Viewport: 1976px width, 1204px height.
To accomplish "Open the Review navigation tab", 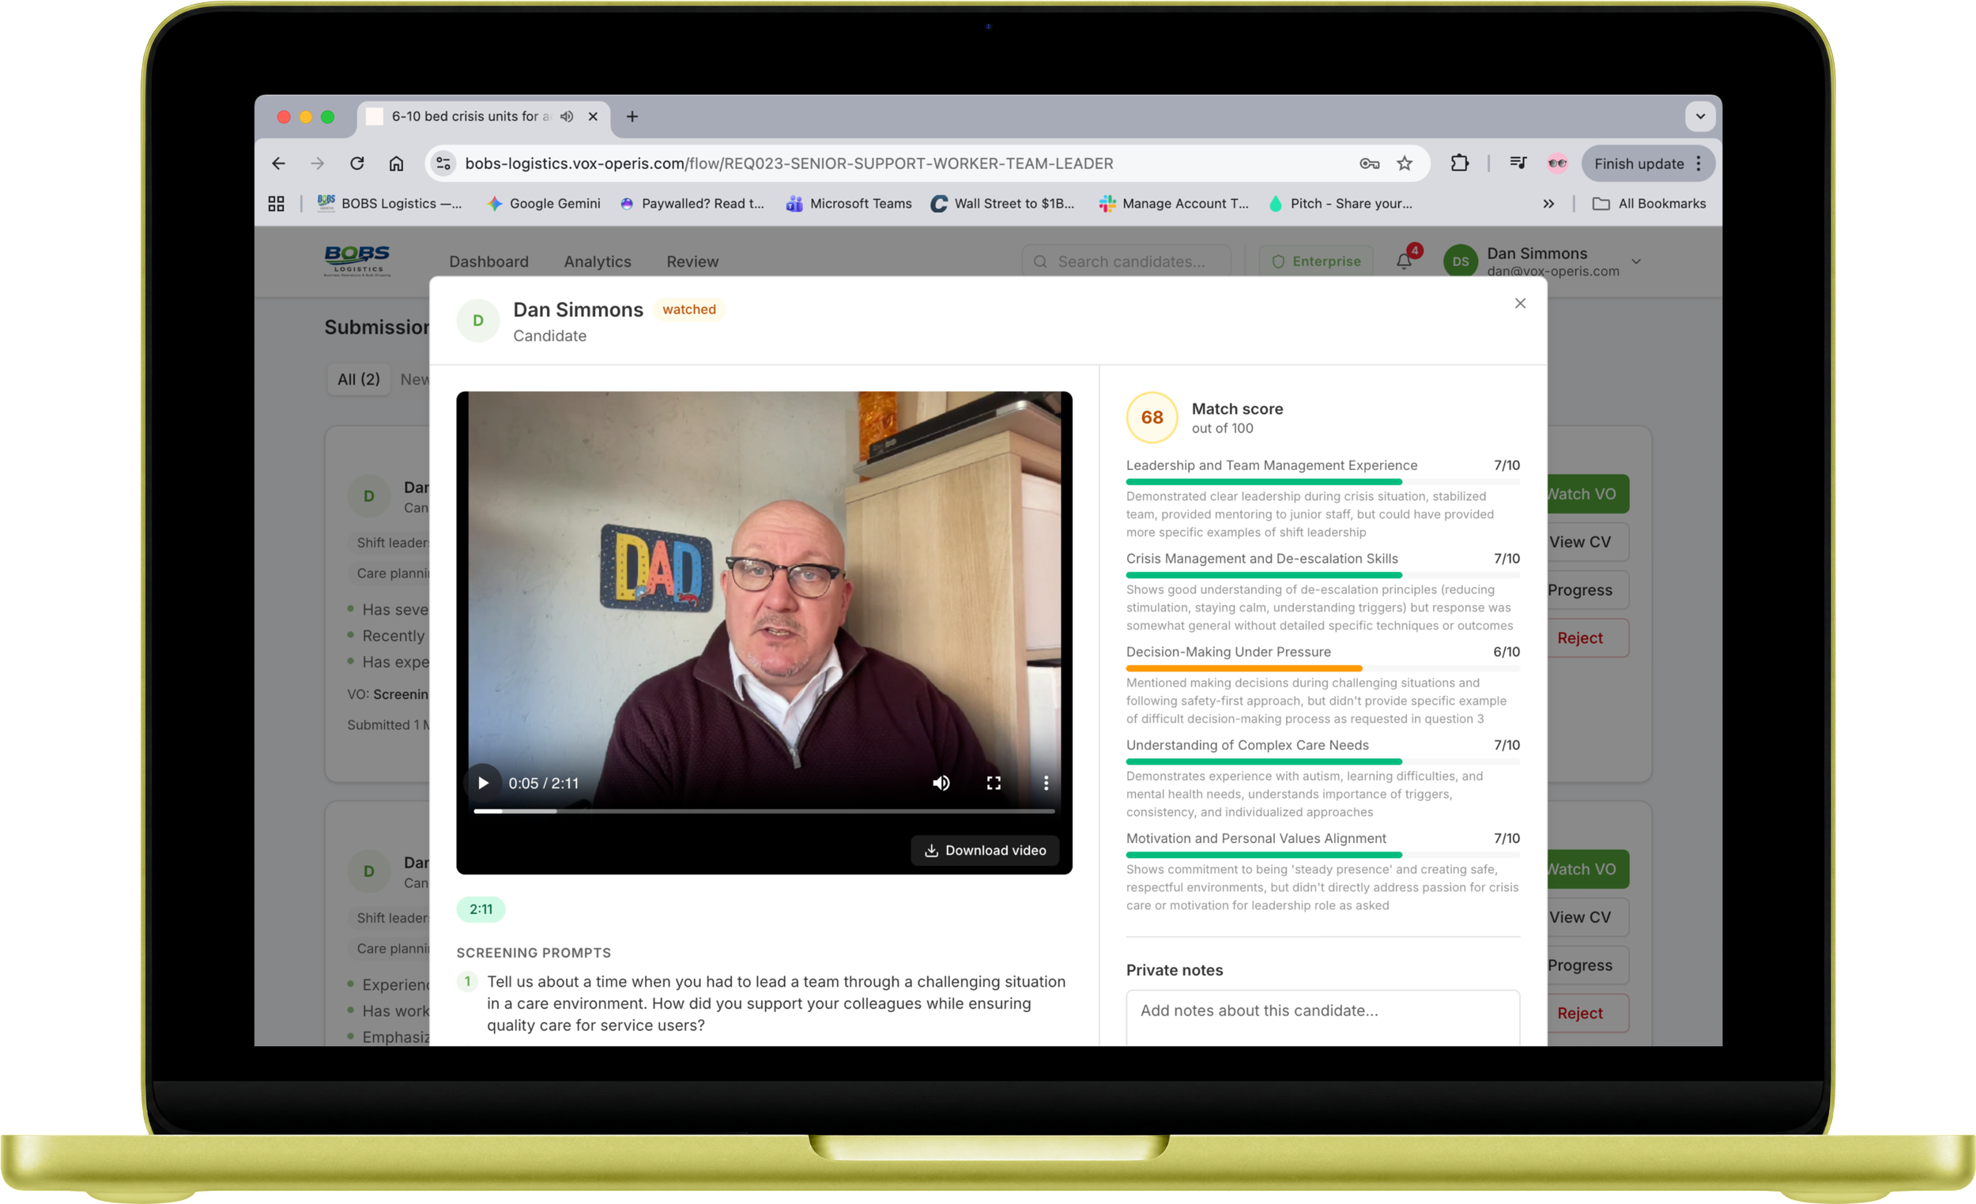I will tap(692, 261).
